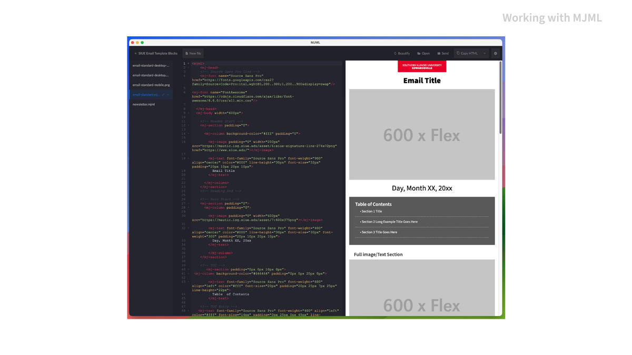This screenshot has height=355, width=632.
Task: Click the delete X icon on email-standard file
Action: click(168, 95)
